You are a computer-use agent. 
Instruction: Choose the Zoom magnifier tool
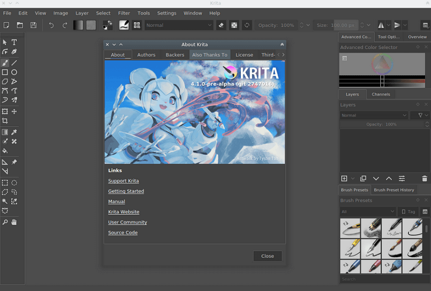point(5,222)
